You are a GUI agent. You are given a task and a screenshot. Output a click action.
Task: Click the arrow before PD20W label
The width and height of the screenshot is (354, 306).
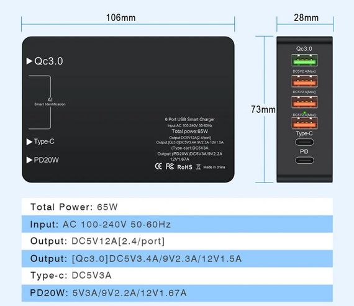coord(29,160)
